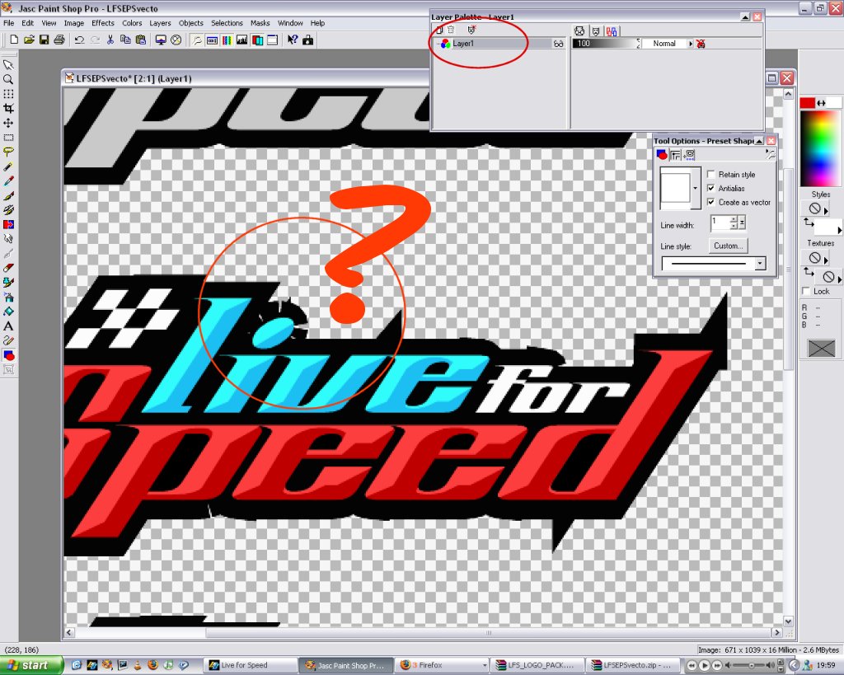Open the Selections menu
This screenshot has height=675, width=844.
click(227, 23)
